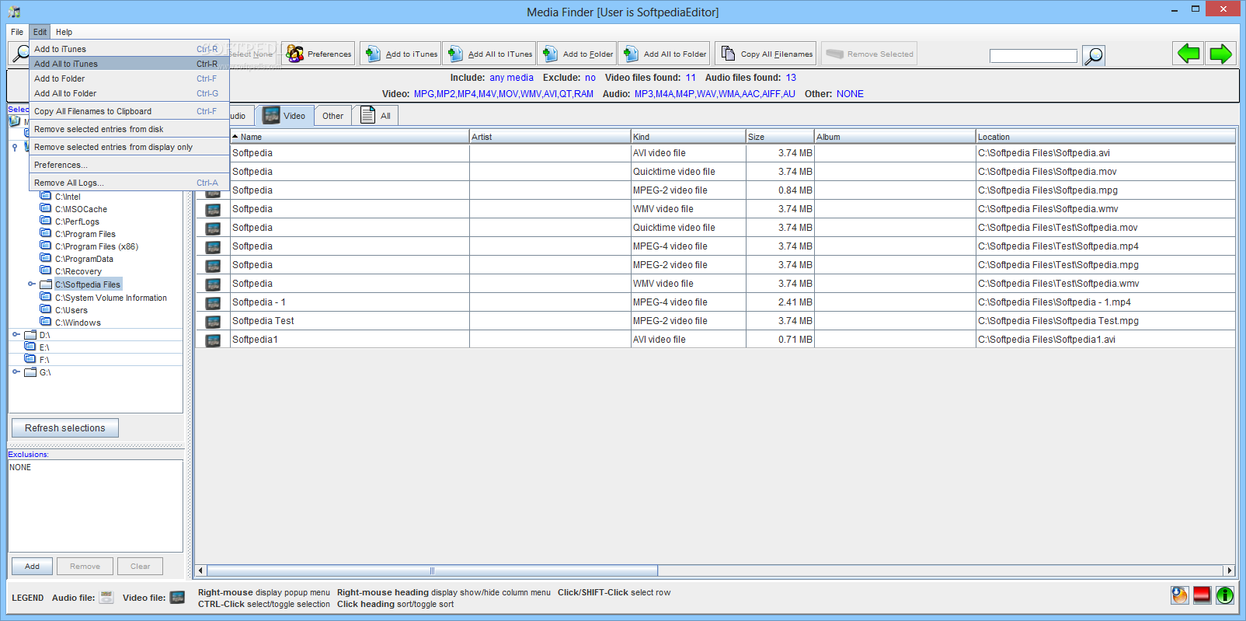
Task: Click the video icon of the Softpedia.wmv row
Action: click(x=213, y=209)
